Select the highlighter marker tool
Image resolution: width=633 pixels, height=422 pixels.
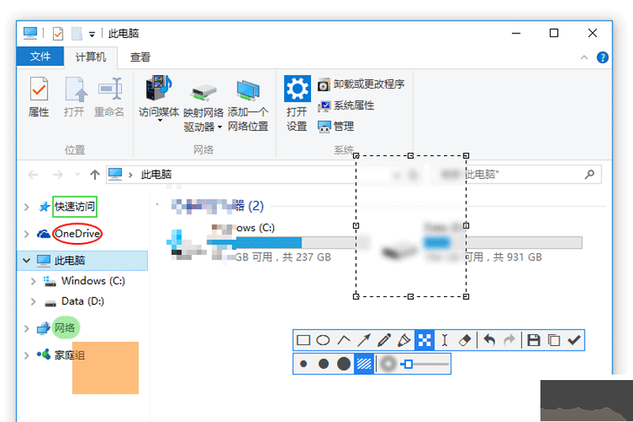click(404, 340)
